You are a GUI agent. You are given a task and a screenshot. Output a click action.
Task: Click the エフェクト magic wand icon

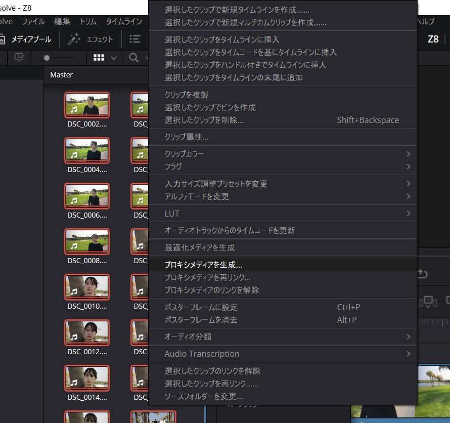pos(74,39)
